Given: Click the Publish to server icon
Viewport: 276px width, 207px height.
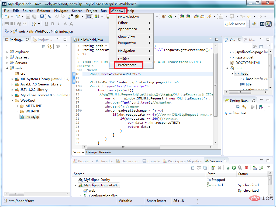Looking at the screenshot, I should (261, 168).
